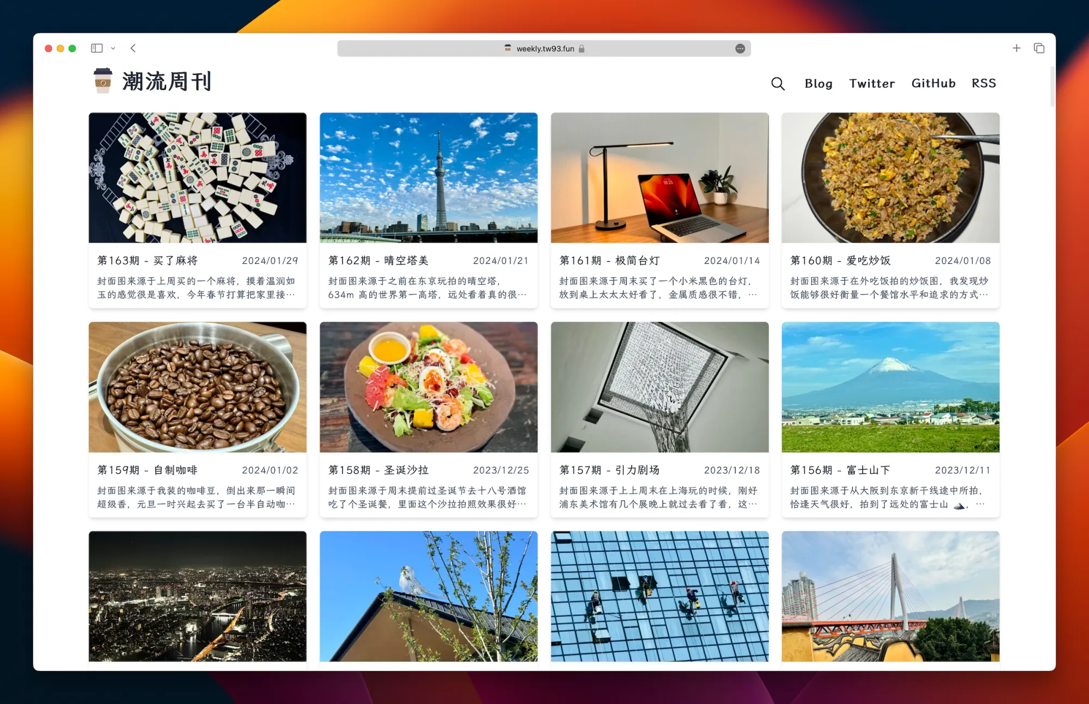Toggle the Safari sidebar icon
This screenshot has width=1089, height=704.
click(x=97, y=48)
